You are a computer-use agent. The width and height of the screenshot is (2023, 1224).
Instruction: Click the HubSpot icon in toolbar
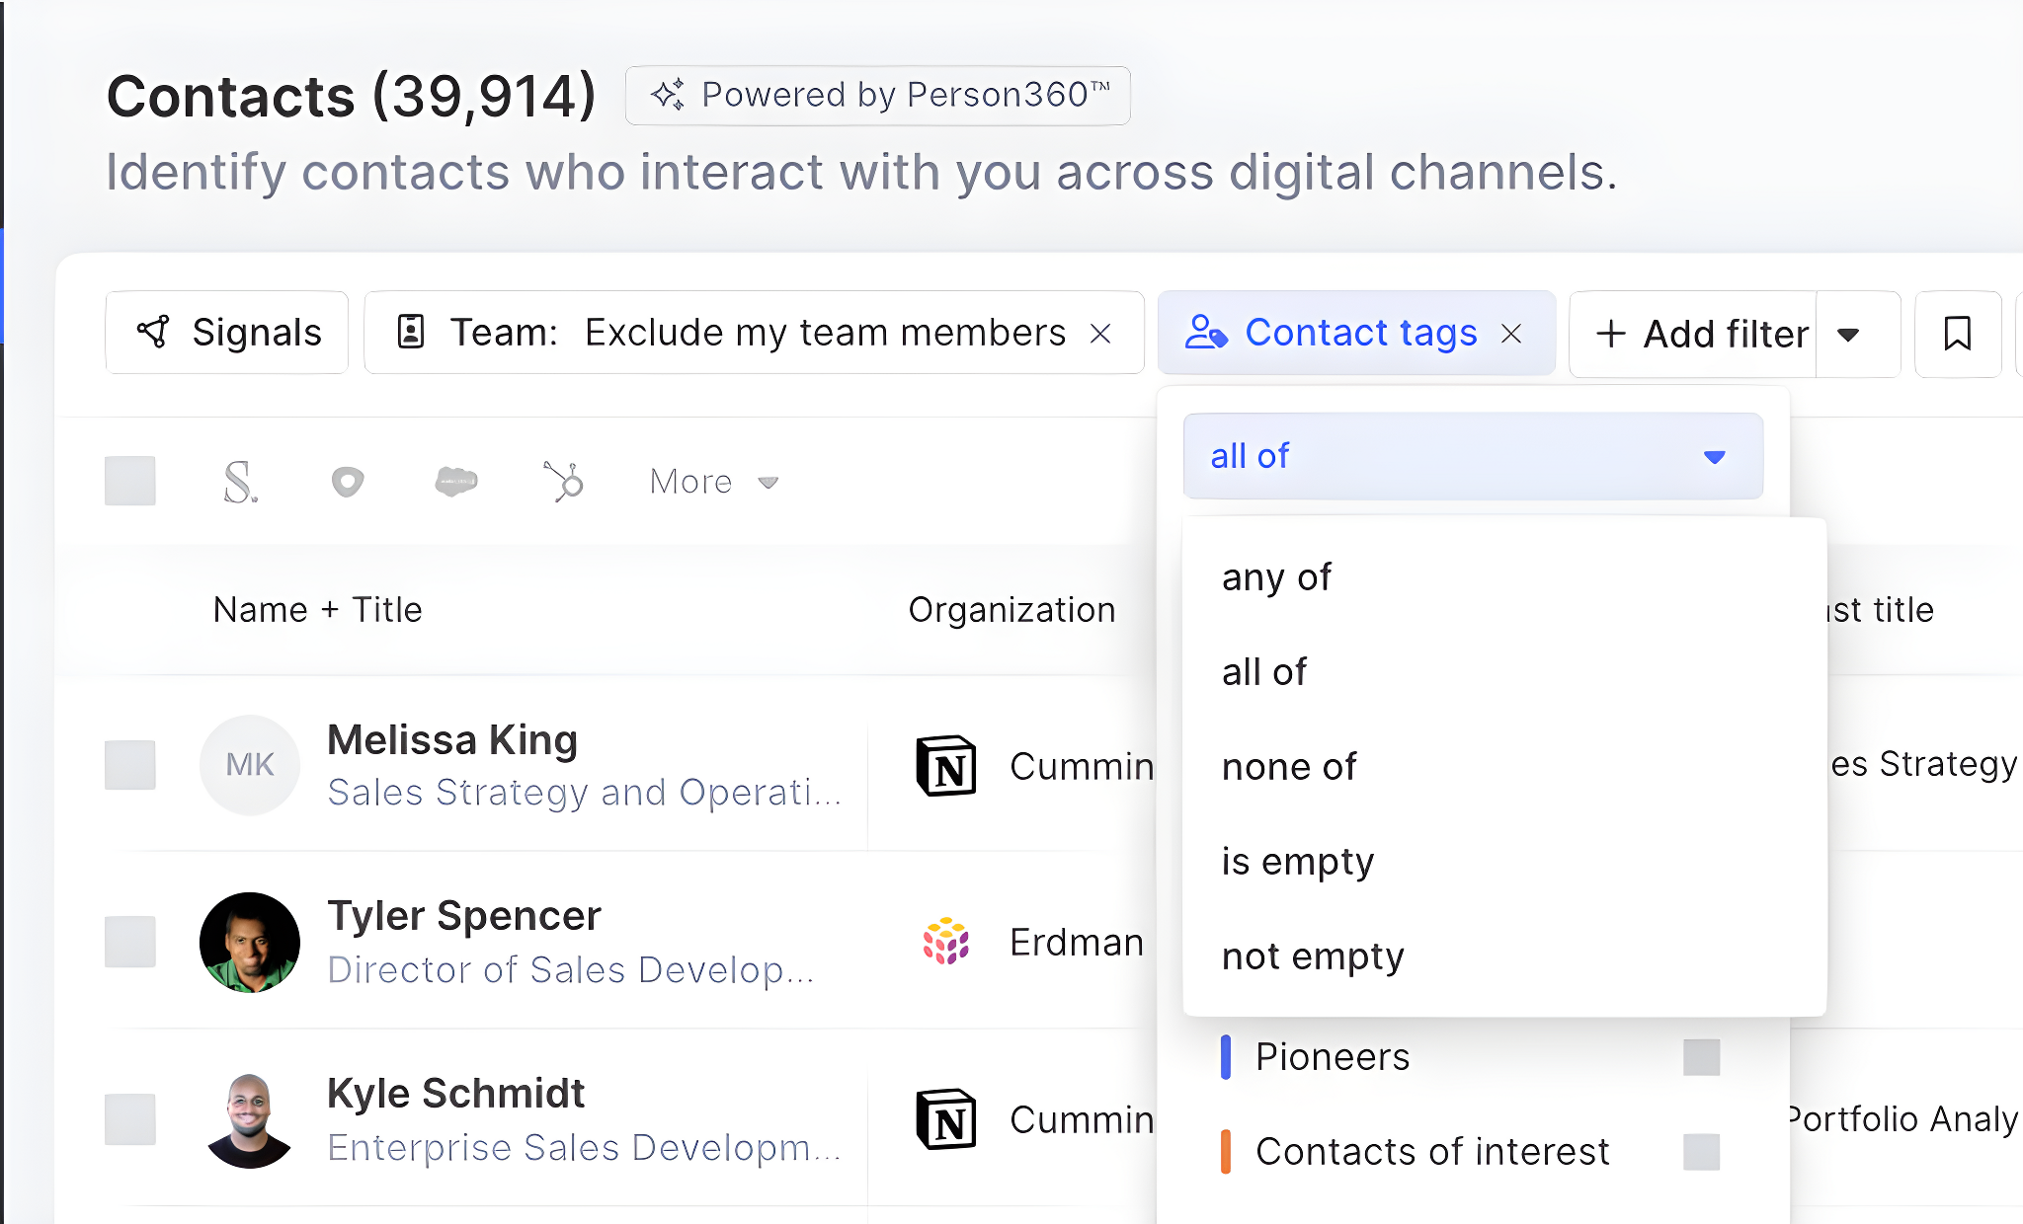coord(564,482)
